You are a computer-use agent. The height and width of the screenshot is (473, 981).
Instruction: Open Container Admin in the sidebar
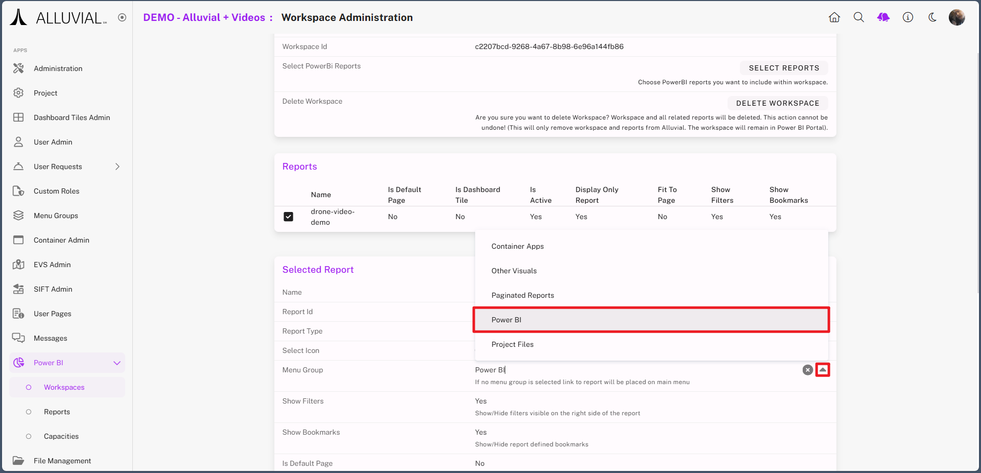click(x=67, y=240)
